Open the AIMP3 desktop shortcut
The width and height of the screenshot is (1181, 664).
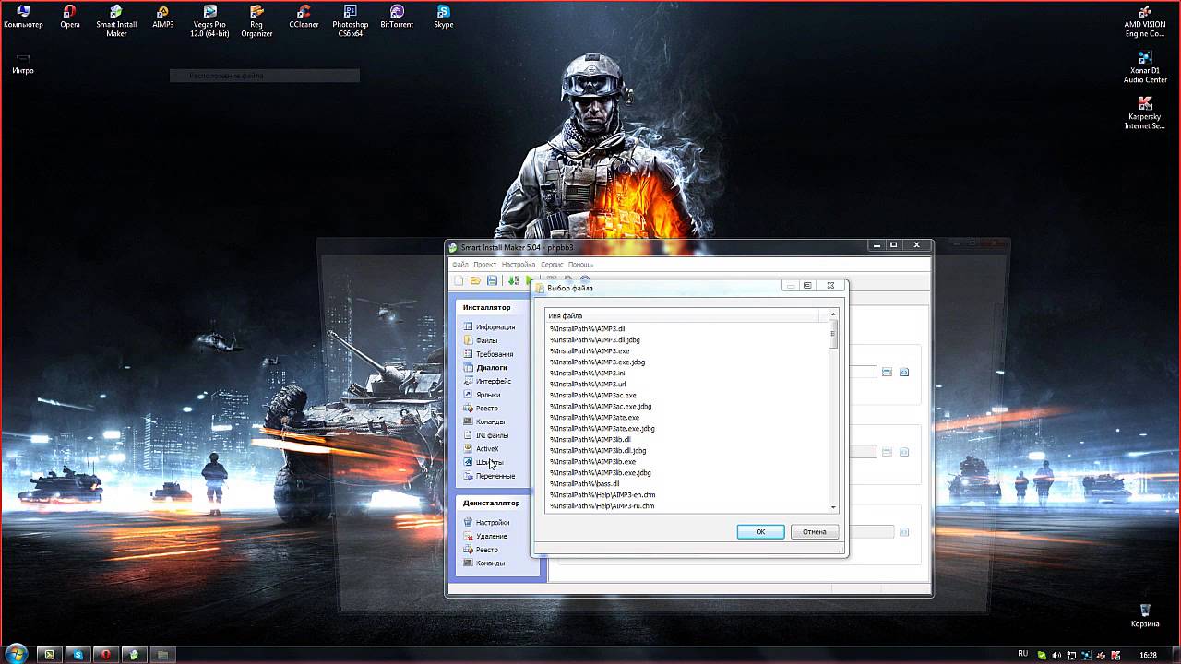[x=163, y=16]
